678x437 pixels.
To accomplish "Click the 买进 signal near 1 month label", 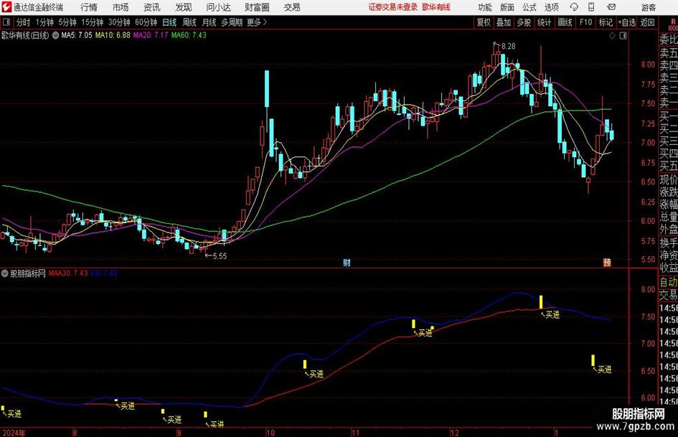I will click(x=552, y=314).
